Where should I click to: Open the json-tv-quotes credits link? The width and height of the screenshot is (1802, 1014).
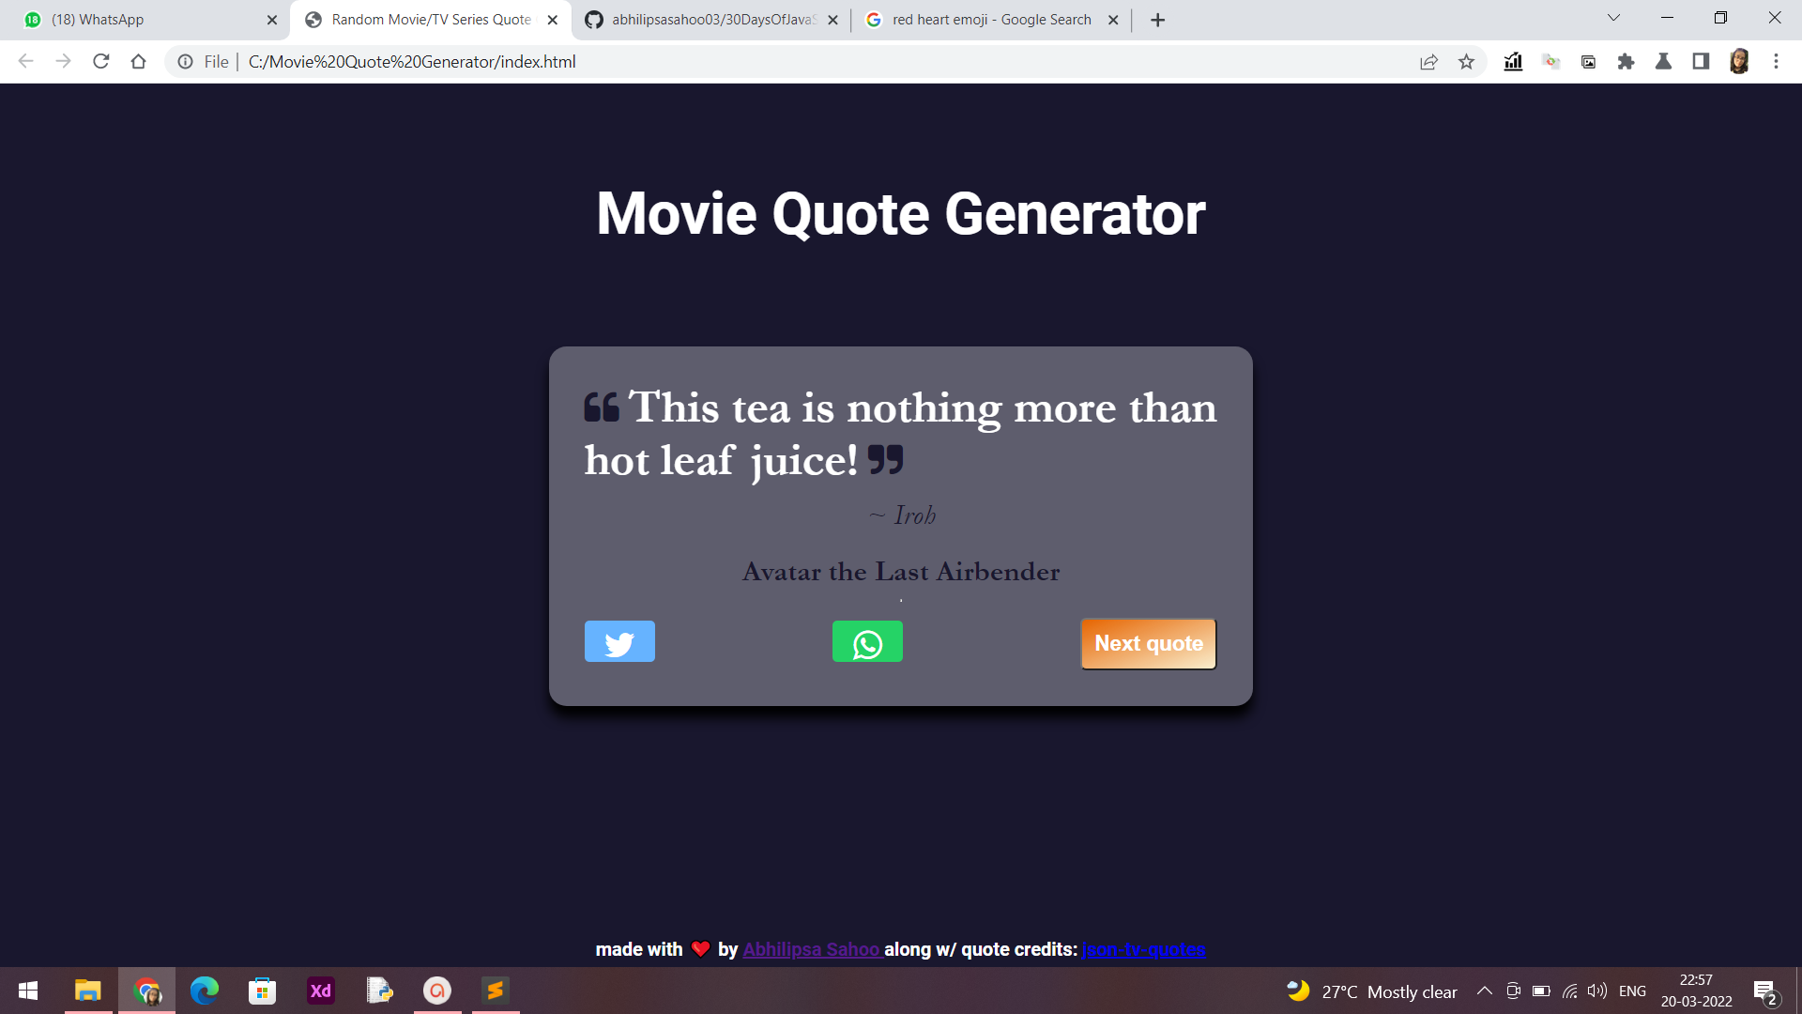[x=1142, y=949]
